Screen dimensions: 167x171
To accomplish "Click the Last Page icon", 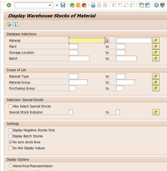I will click(x=132, y=5).
